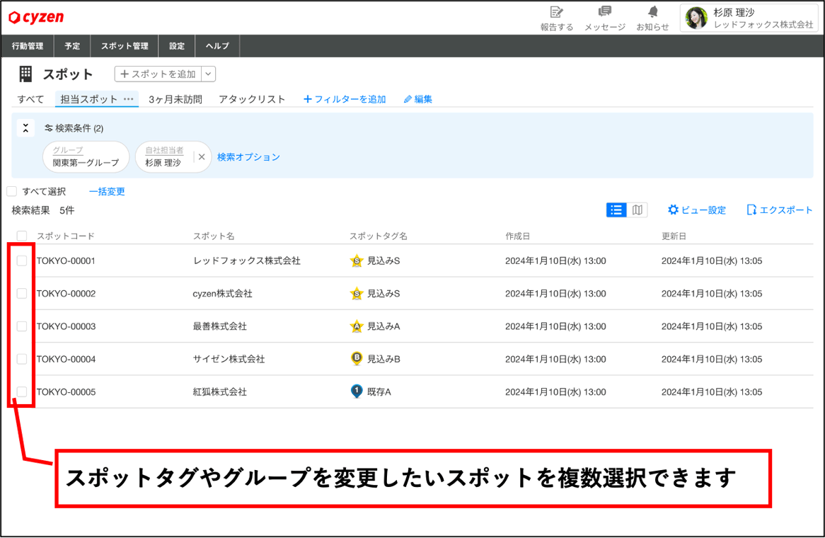This screenshot has width=825, height=538.
Task: Check the すべて選択 select-all checkbox
Action: (x=11, y=190)
